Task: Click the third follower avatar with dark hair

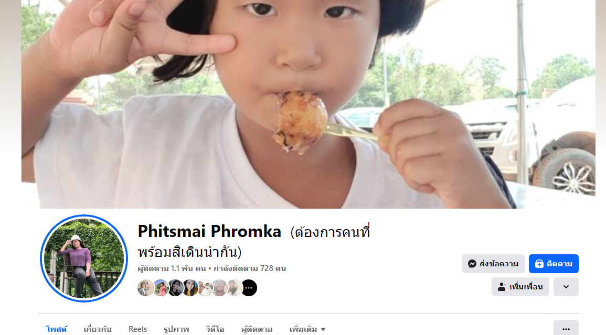Action: click(x=175, y=288)
